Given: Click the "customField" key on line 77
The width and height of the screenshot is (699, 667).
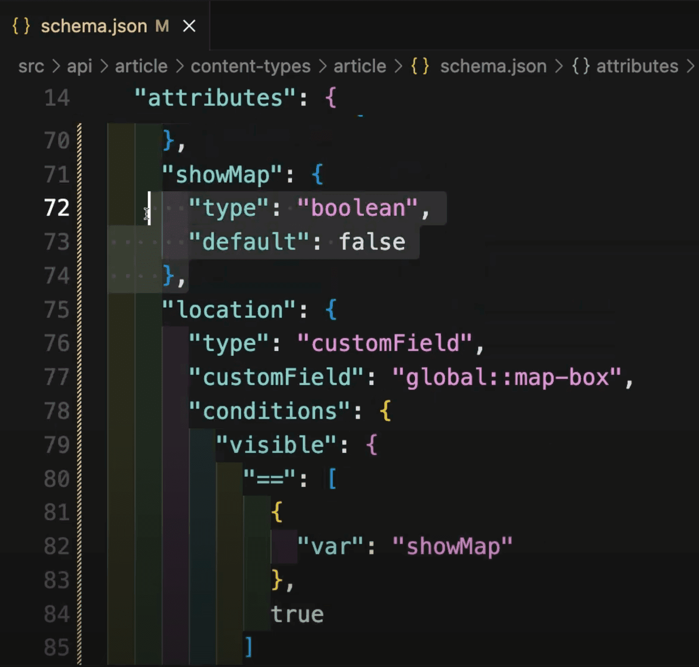Looking at the screenshot, I should [x=277, y=377].
